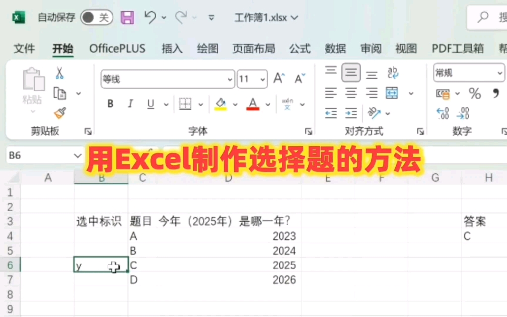Apply bold formatting to the selection

[x=110, y=104]
